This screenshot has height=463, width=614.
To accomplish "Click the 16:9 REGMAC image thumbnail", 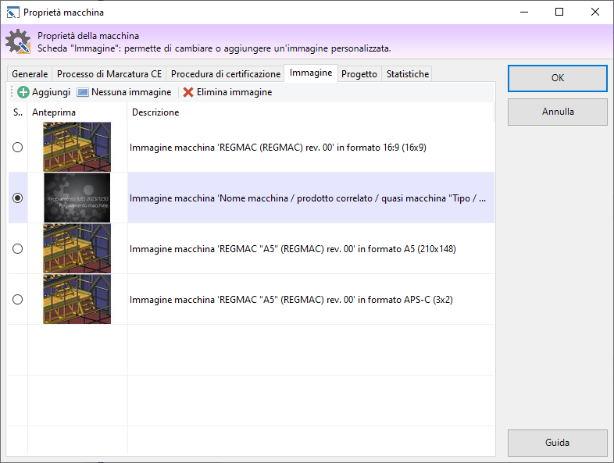I will coord(77,147).
